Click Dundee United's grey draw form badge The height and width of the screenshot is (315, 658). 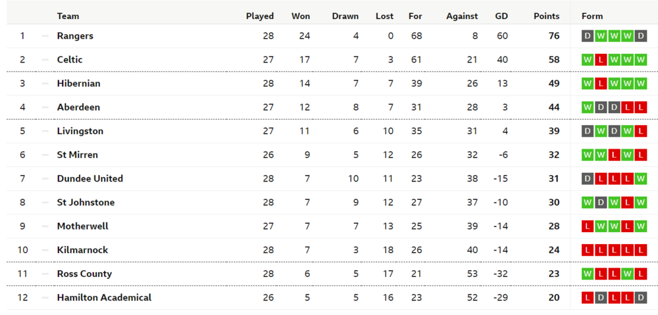[x=588, y=179]
